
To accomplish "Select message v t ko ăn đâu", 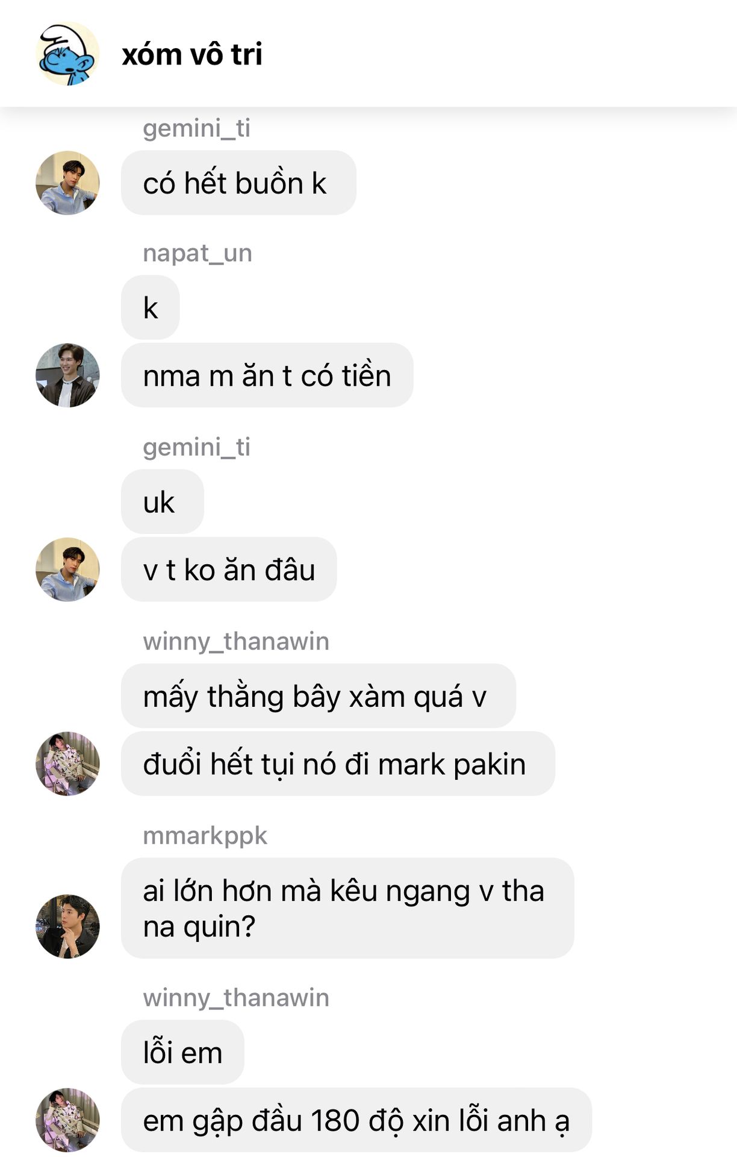I will tap(229, 569).
